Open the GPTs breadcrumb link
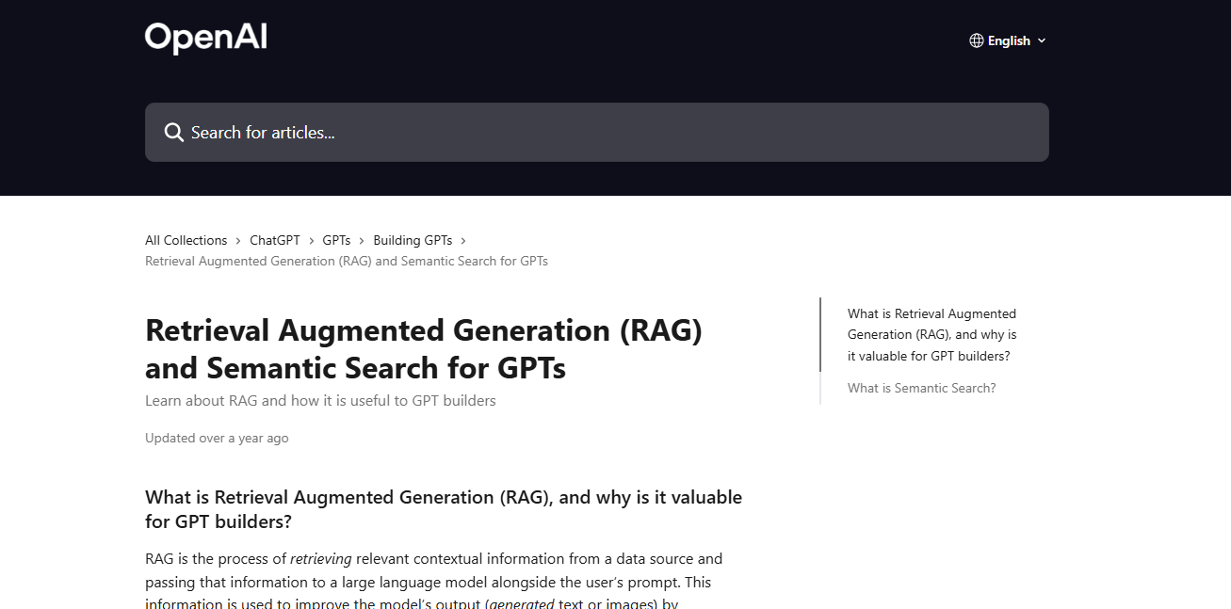Viewport: 1231px width, 609px height. coord(336,240)
